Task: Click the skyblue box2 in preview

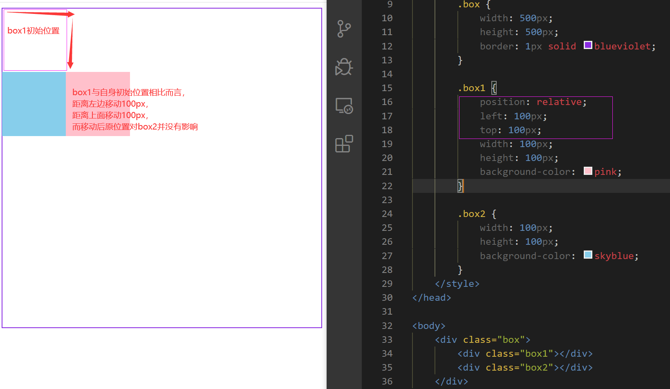Action: tap(34, 104)
